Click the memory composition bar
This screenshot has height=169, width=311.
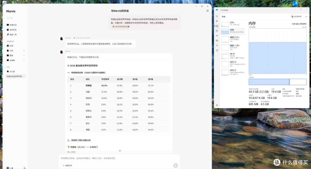click(x=278, y=82)
